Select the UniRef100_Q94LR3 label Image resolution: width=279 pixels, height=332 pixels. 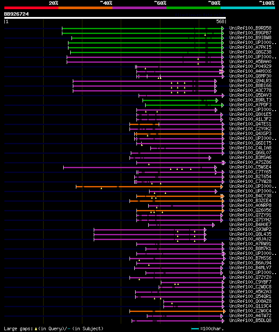[250, 81]
